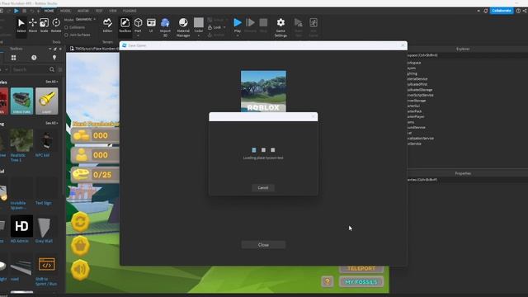Click the Collaborate button
Viewport: 528px width, 297px height.
[502, 11]
